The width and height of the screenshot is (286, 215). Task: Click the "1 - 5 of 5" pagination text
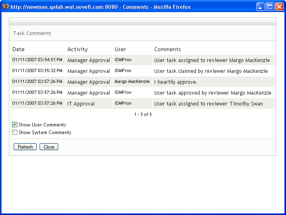click(x=143, y=115)
